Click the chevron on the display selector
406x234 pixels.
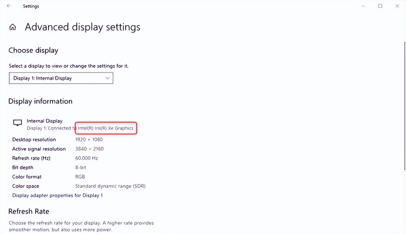[108, 78]
